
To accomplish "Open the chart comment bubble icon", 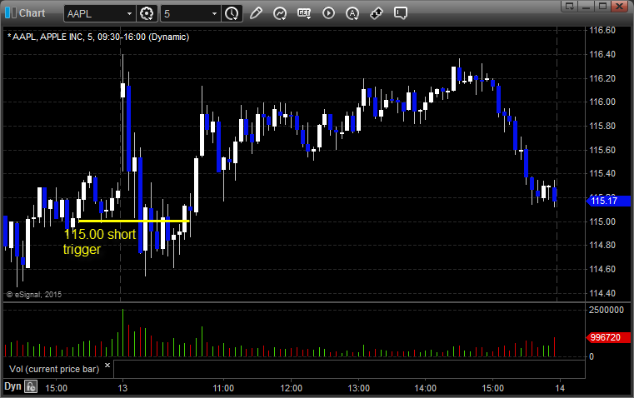I will (400, 13).
